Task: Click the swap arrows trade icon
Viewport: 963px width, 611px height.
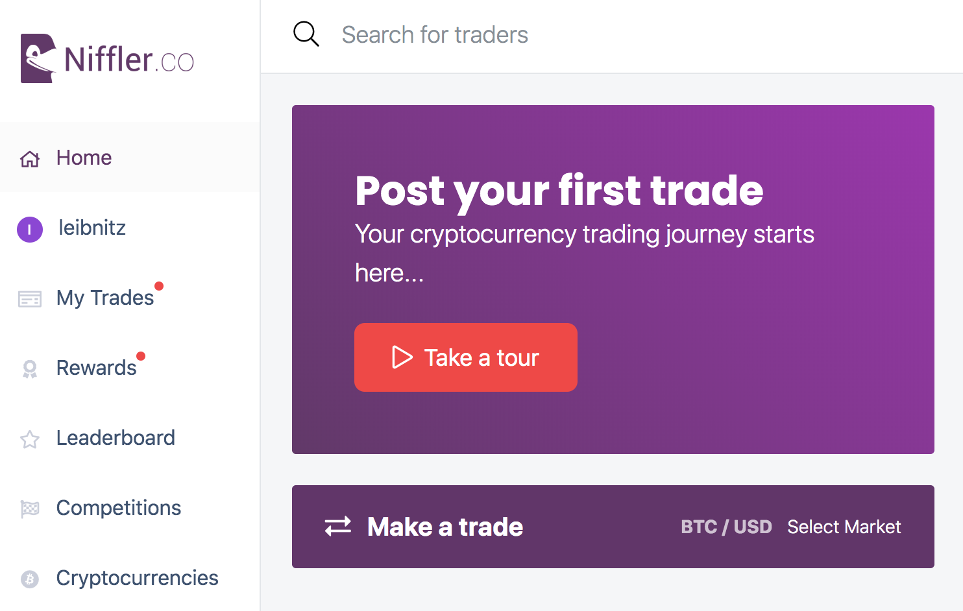Action: (x=338, y=526)
